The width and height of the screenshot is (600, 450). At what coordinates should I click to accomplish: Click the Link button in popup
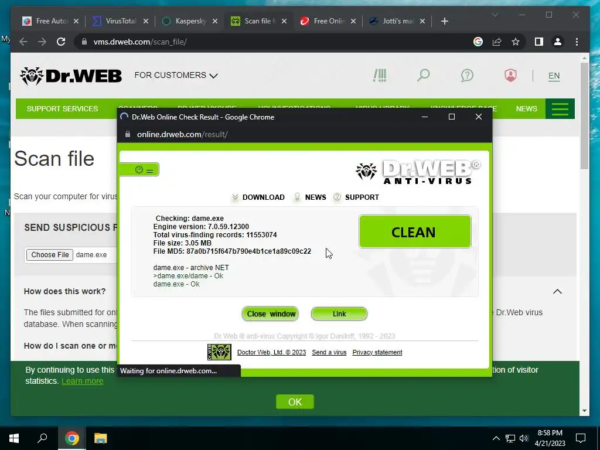pyautogui.click(x=339, y=314)
